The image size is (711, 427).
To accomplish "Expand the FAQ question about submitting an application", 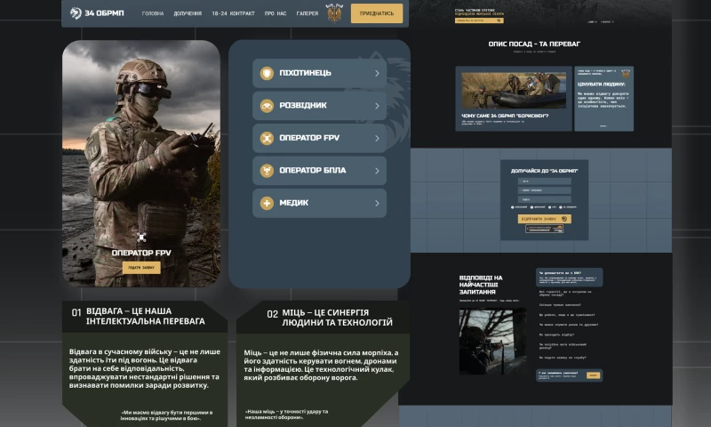I will click(563, 358).
